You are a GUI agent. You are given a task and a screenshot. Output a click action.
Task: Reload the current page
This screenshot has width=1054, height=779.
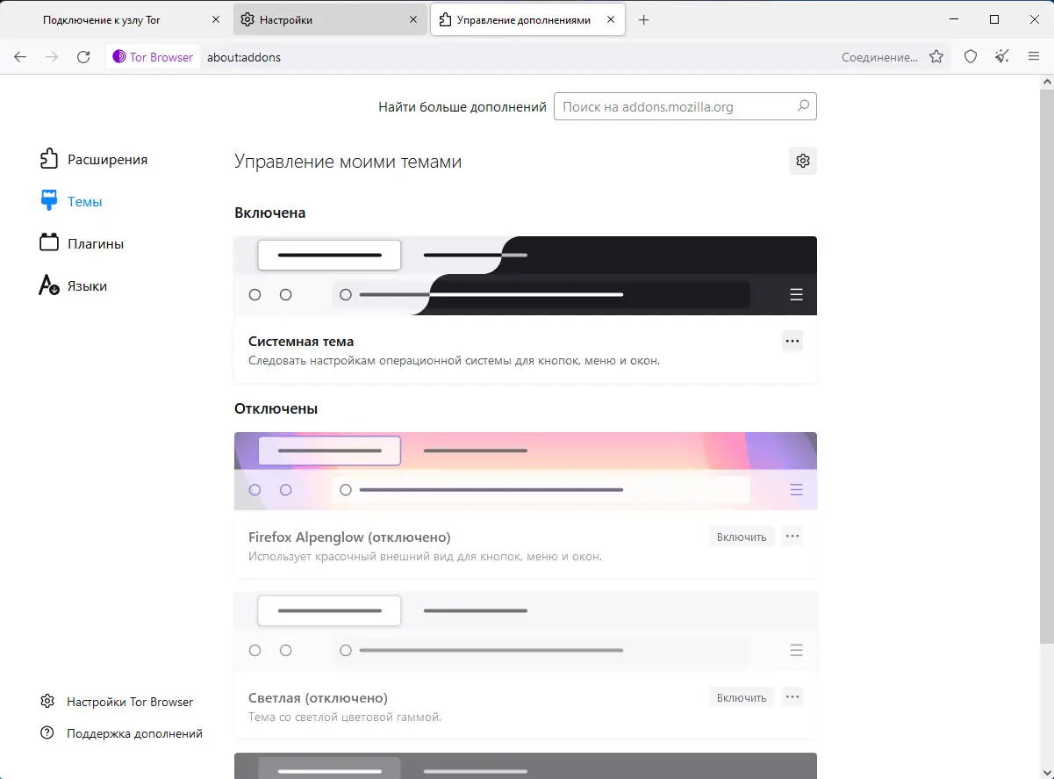(x=83, y=57)
